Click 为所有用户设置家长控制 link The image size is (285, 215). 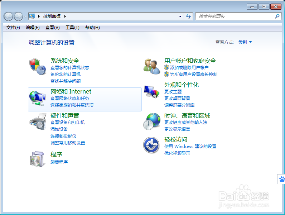point(194,75)
